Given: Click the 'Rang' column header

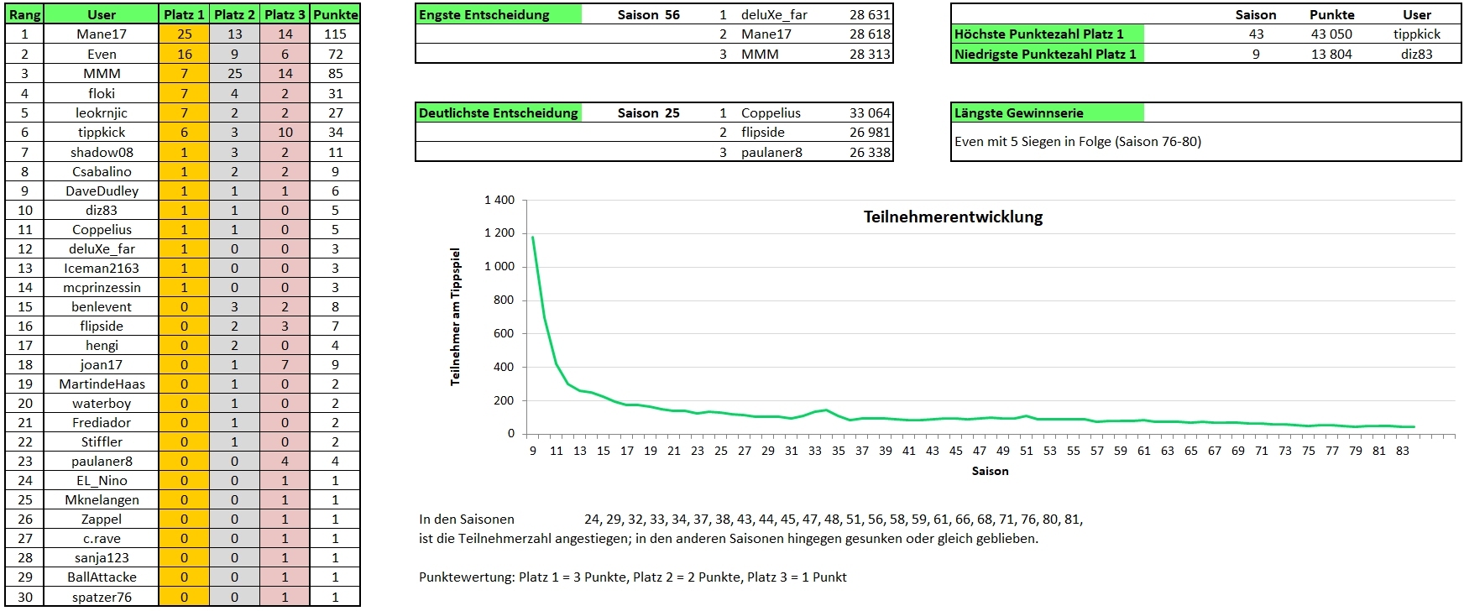Looking at the screenshot, I should (24, 14).
